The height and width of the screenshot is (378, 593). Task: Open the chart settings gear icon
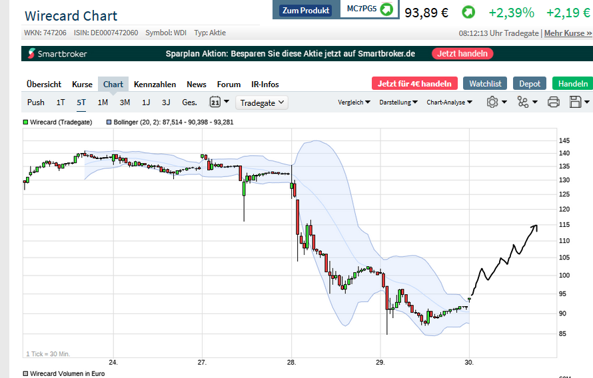[492, 102]
